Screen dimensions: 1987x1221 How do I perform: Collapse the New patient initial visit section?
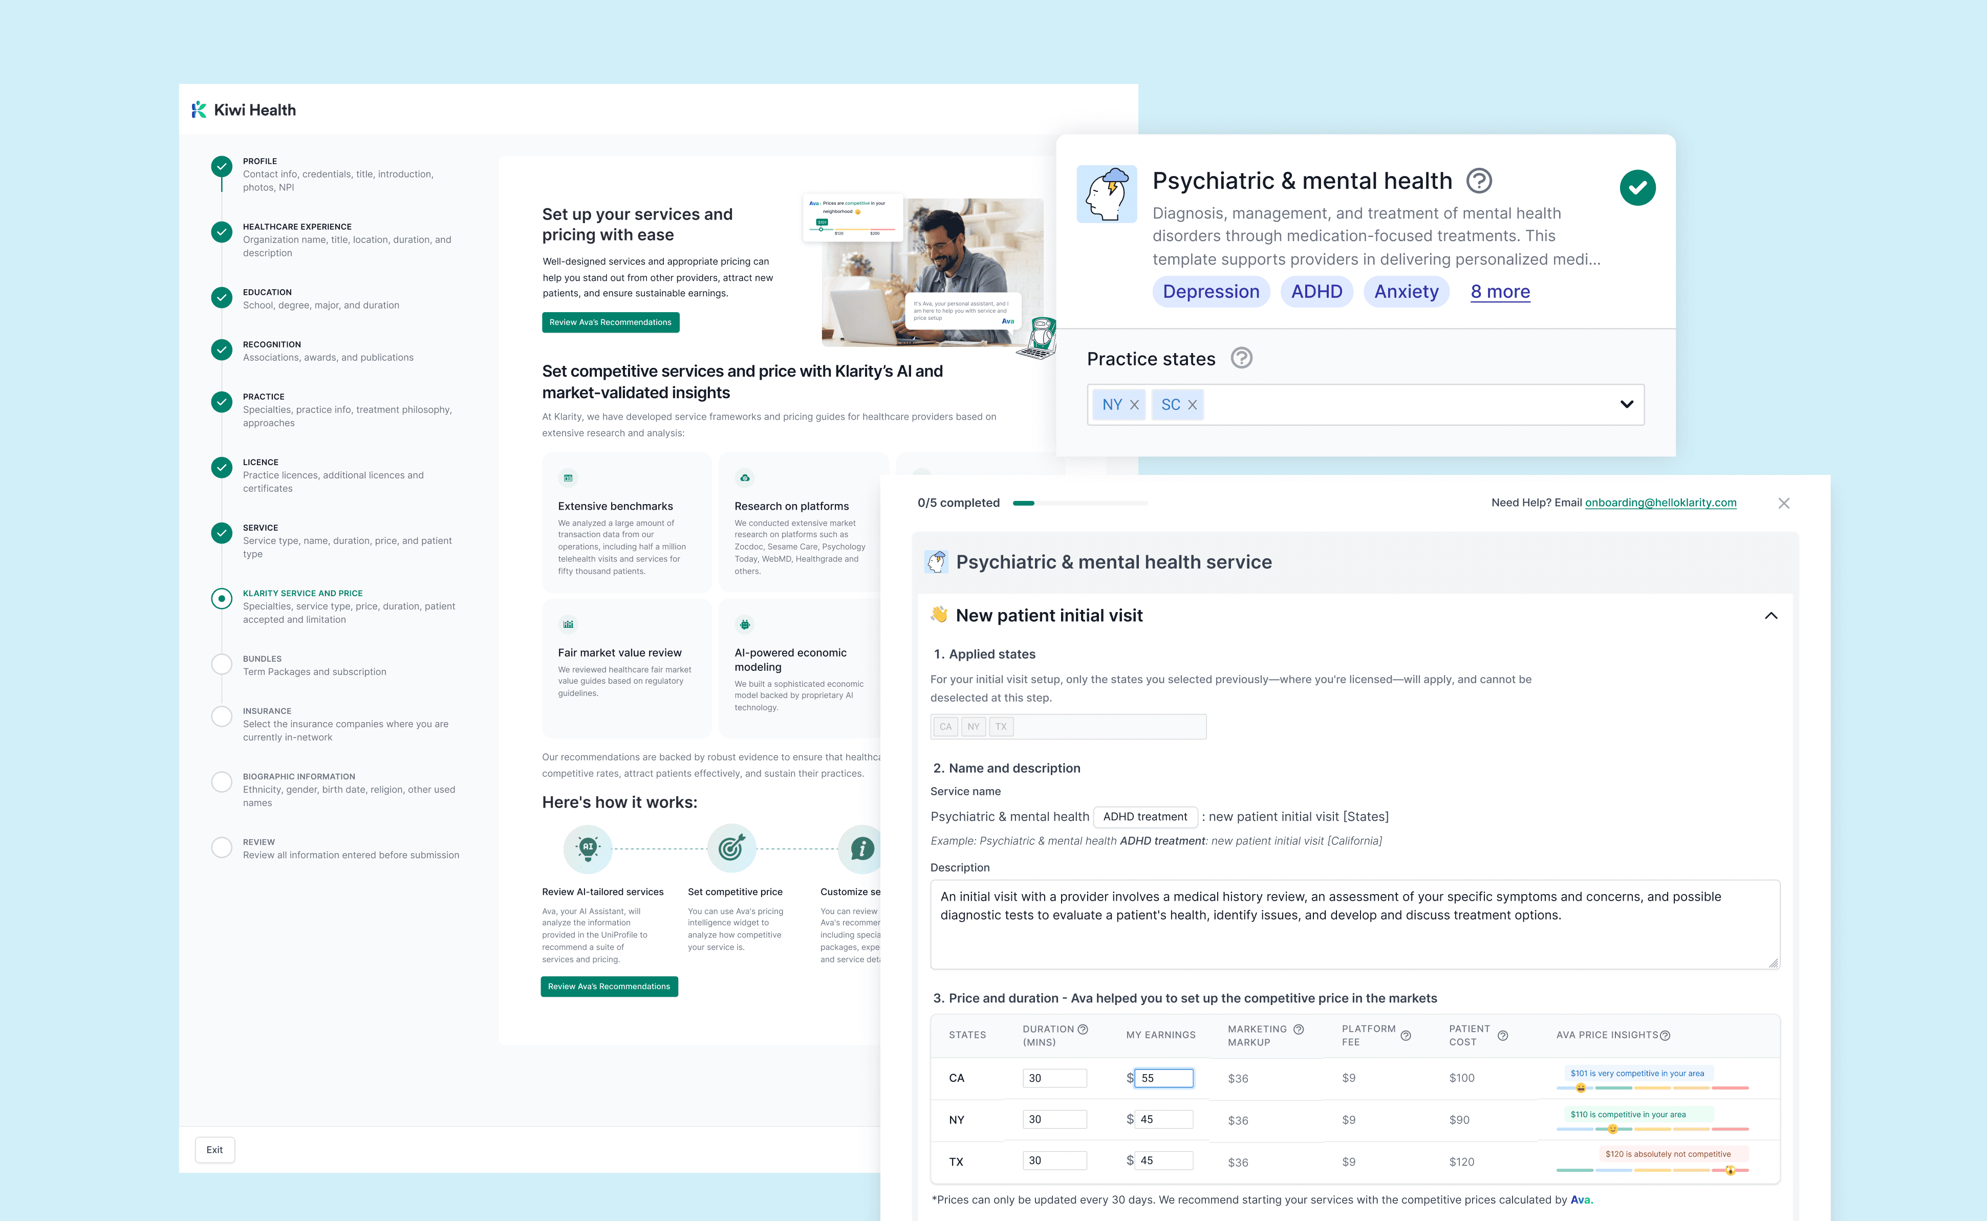tap(1772, 615)
